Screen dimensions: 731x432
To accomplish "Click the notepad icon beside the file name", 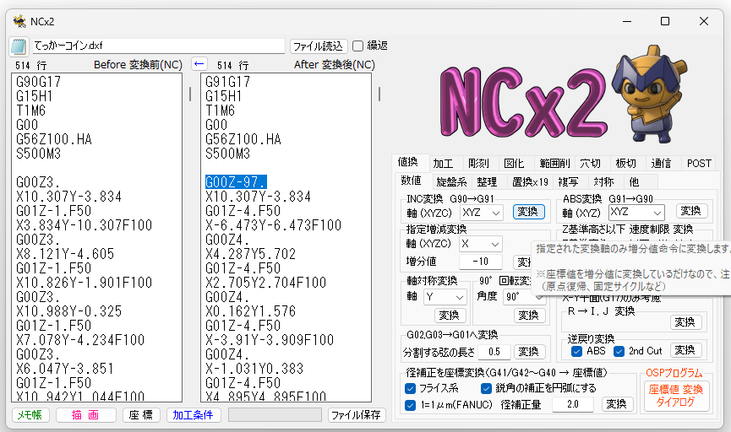I will [x=19, y=46].
